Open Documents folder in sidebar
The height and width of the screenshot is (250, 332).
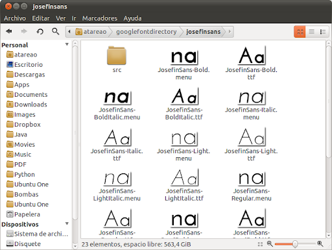pyautogui.click(x=27, y=94)
